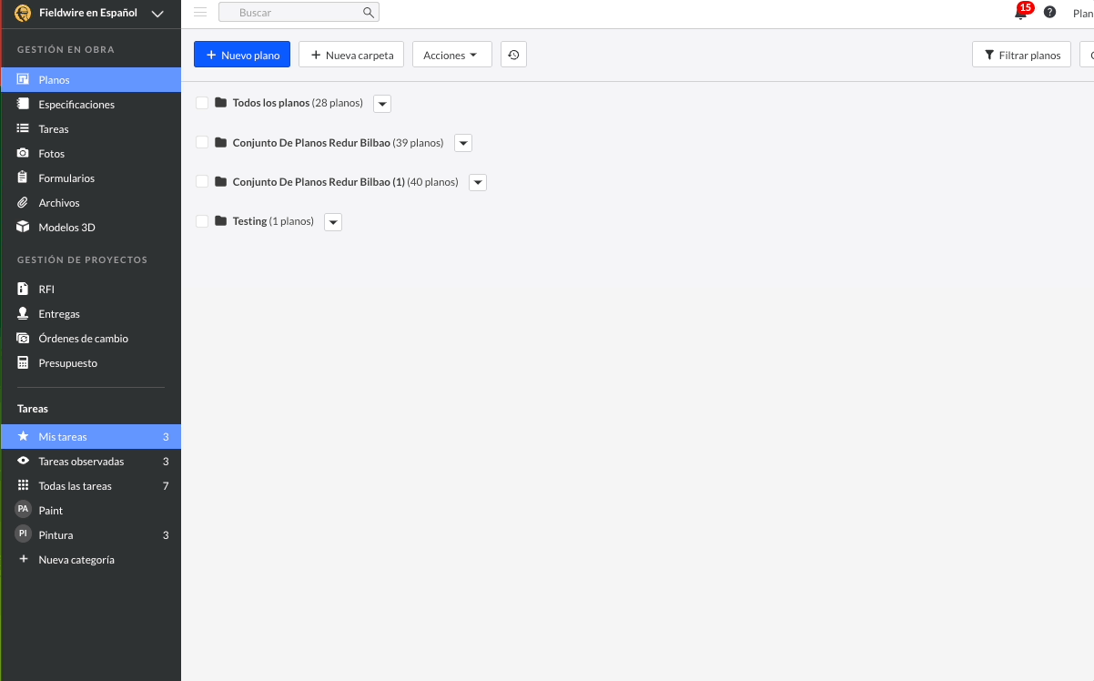Open dropdown arrow next to 40 planos
The image size is (1094, 681).
pyautogui.click(x=478, y=182)
